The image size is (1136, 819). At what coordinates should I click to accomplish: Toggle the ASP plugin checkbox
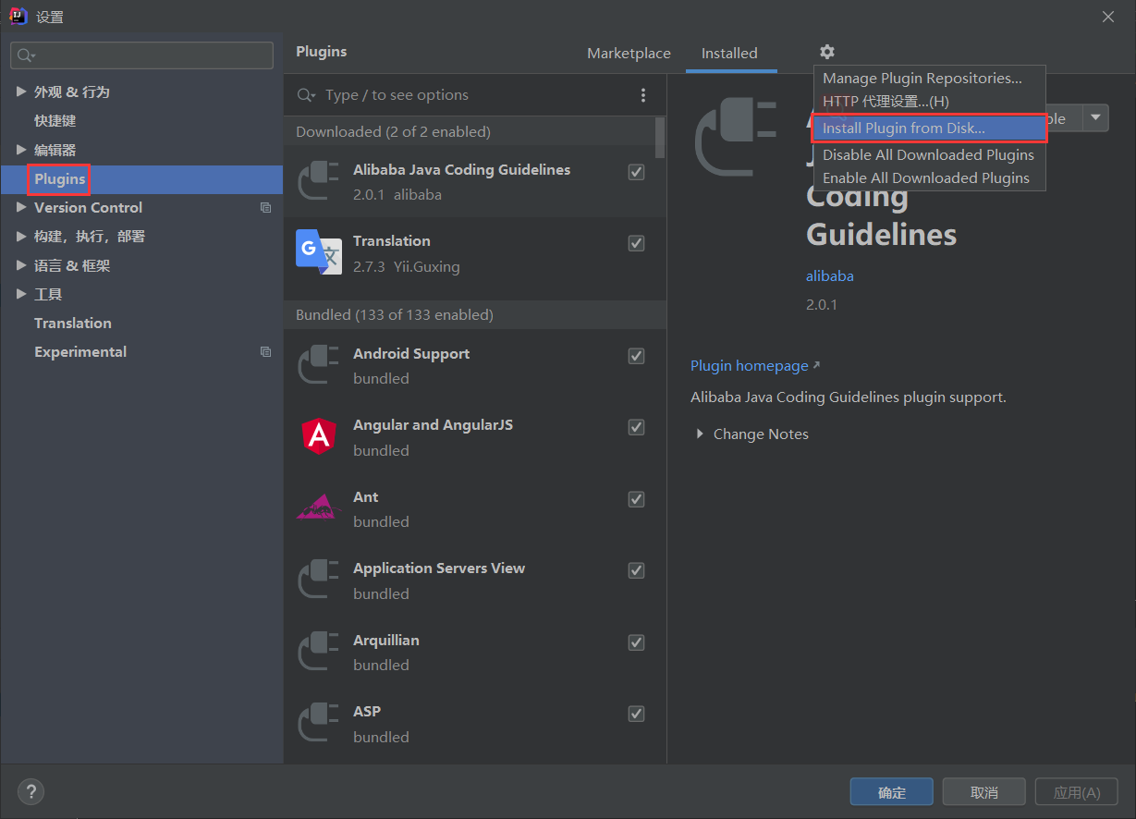tap(636, 714)
